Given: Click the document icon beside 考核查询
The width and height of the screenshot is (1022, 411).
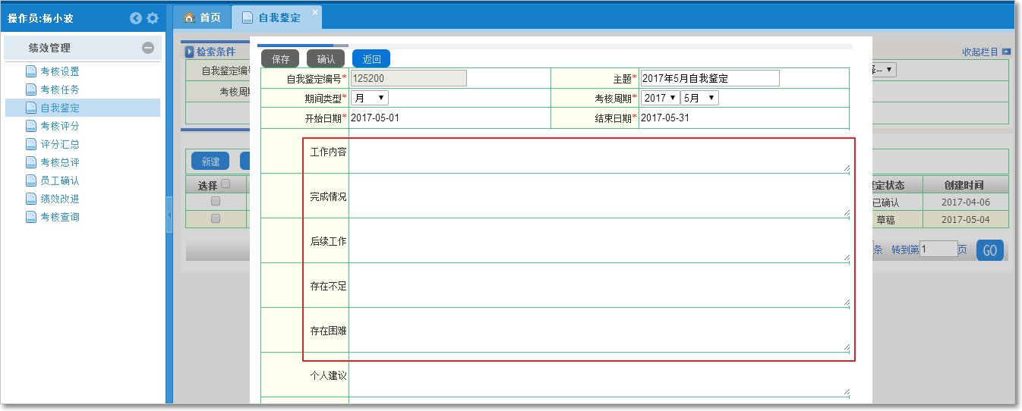Looking at the screenshot, I should [31, 218].
